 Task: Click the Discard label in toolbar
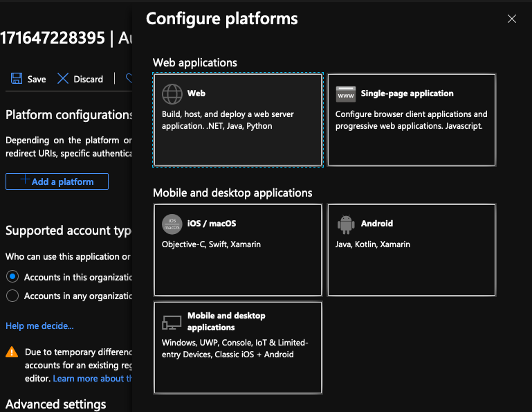[89, 79]
